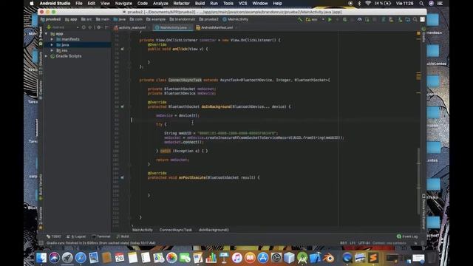Open the Terminal tool window
This screenshot has width=473, height=266.
click(101, 236)
